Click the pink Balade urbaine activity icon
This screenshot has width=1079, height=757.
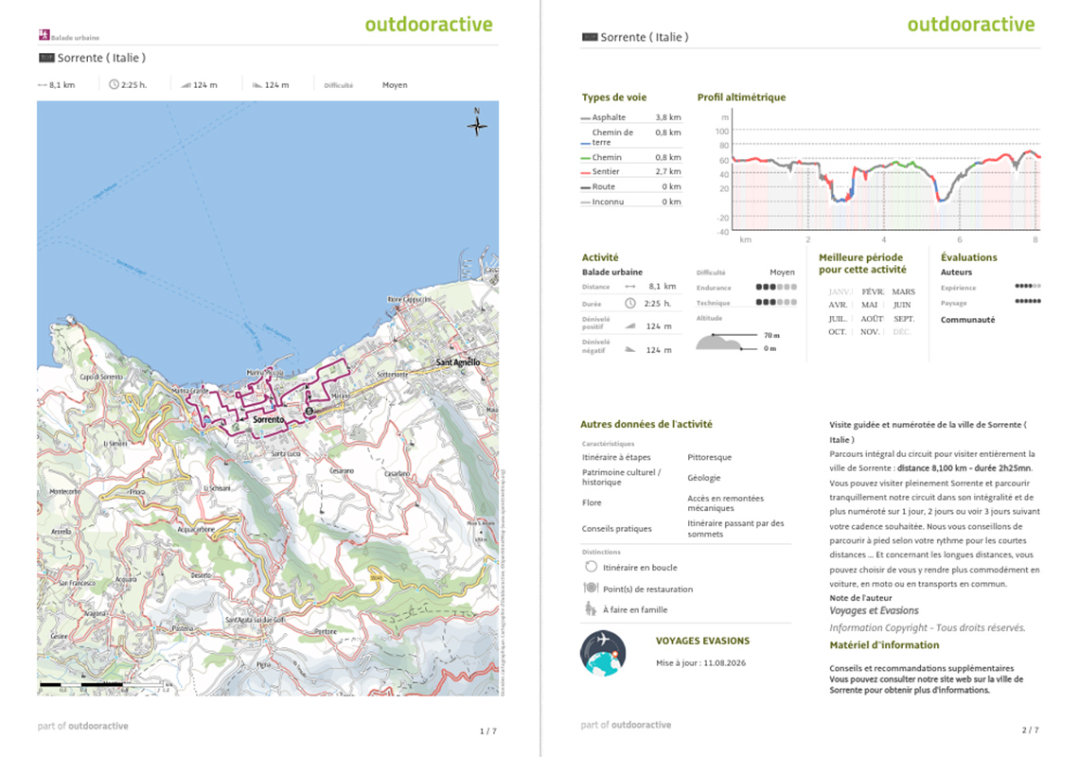click(44, 34)
